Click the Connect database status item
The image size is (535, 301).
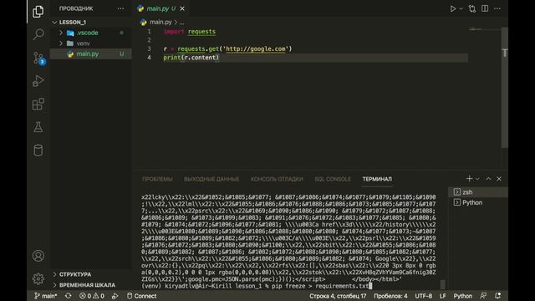tap(141, 296)
